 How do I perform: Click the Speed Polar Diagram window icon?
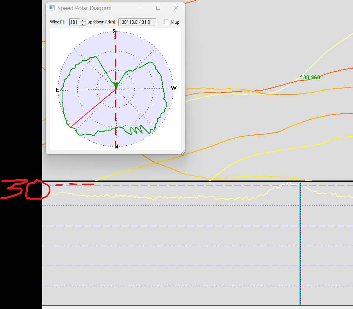coord(52,8)
